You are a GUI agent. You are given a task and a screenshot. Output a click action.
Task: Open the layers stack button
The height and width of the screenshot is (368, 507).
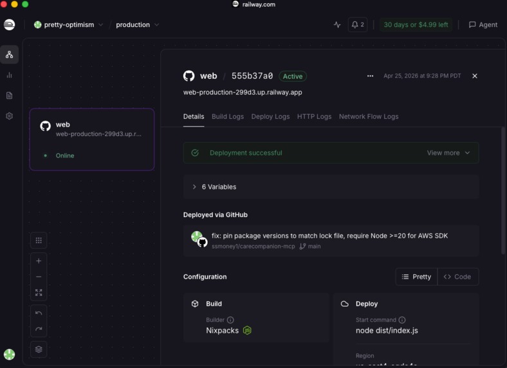39,349
